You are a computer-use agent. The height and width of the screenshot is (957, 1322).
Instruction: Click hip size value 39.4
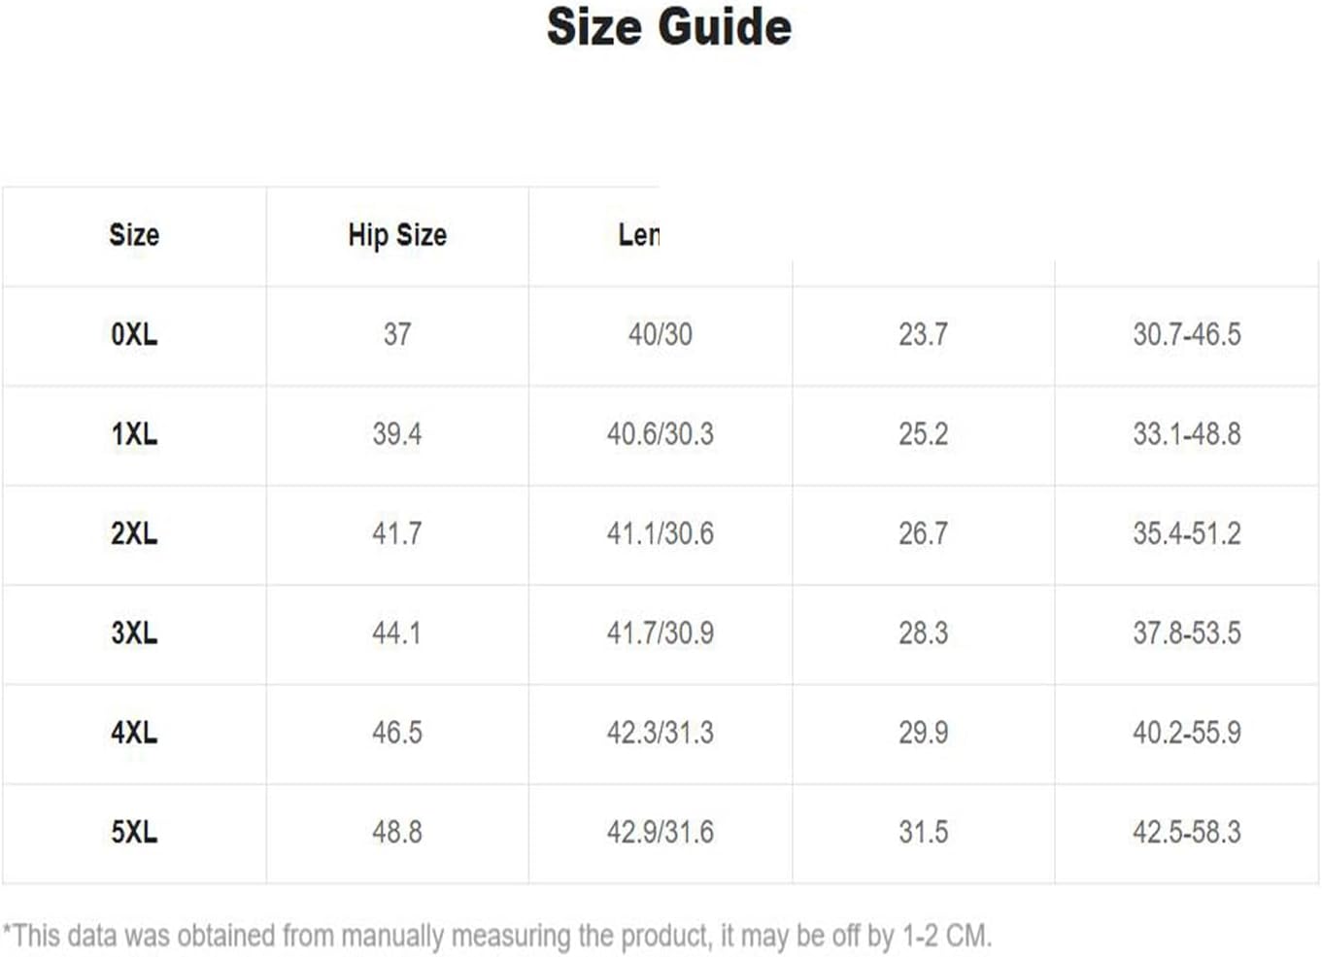397,434
